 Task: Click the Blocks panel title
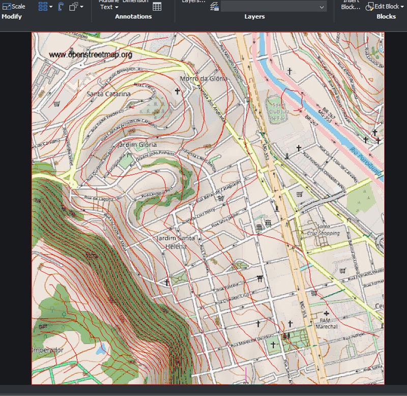(386, 17)
